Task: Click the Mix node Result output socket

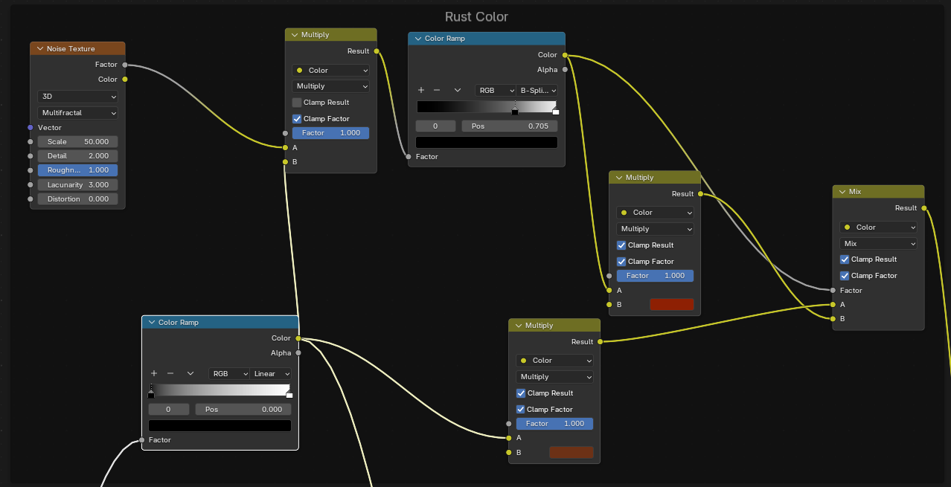Action: click(x=924, y=208)
